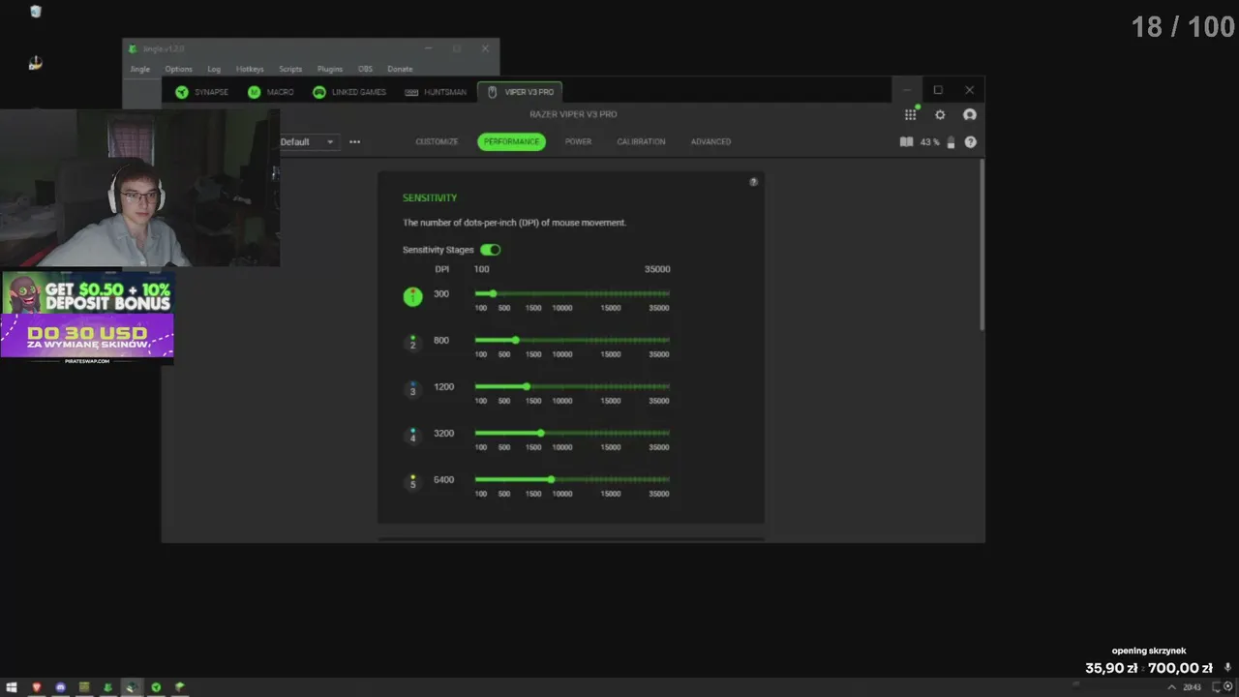Show hidden system tray icons chevron
Viewport: 1239px width, 697px height.
pos(1172,687)
